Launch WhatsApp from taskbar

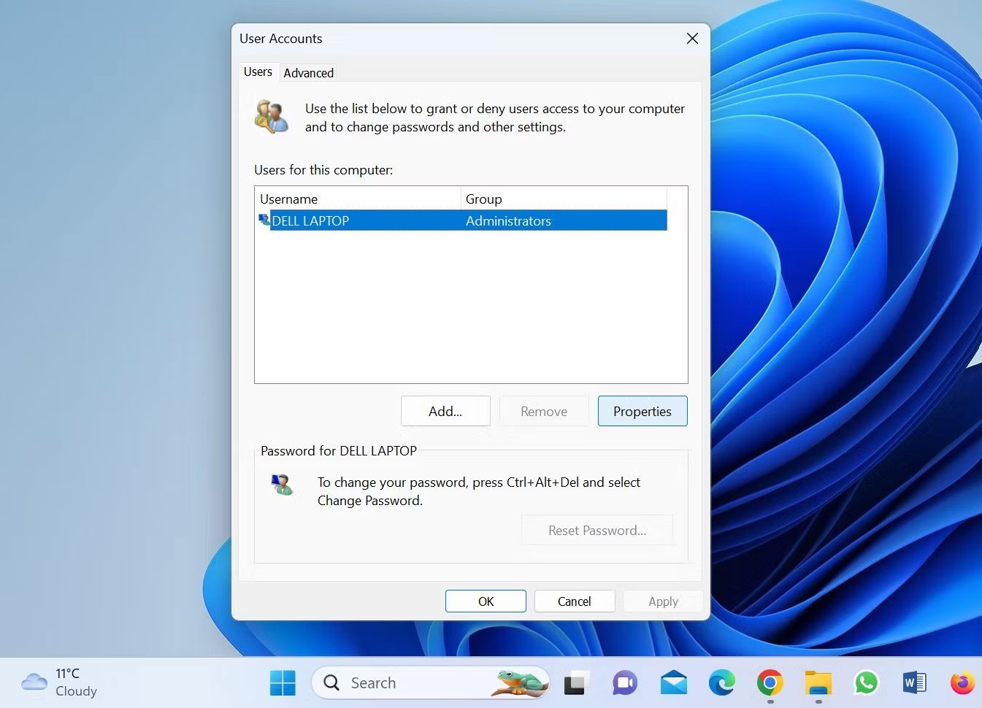867,683
